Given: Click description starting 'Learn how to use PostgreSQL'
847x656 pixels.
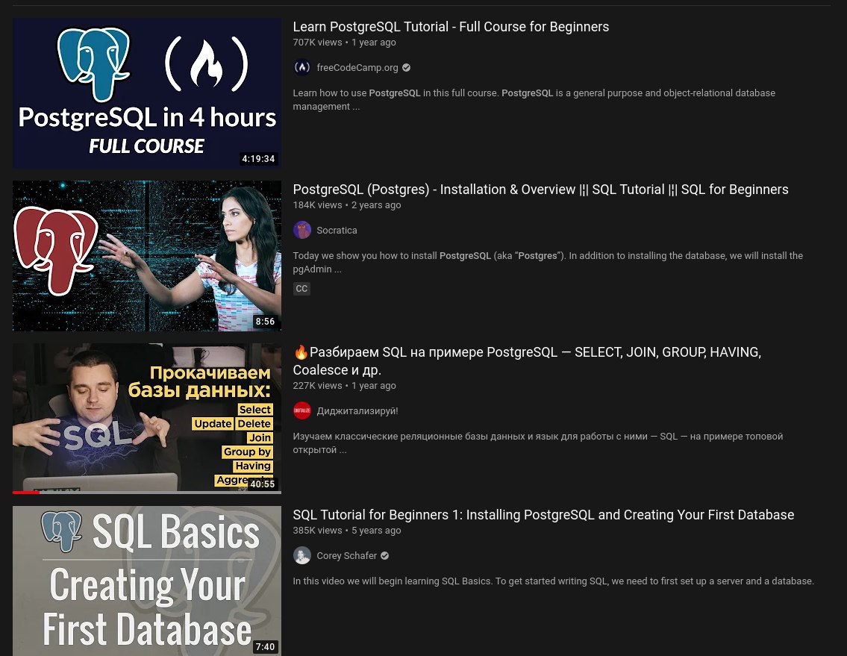Looking at the screenshot, I should pos(534,99).
